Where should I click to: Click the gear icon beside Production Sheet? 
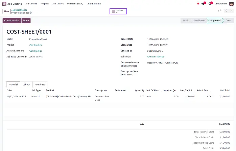31,12
